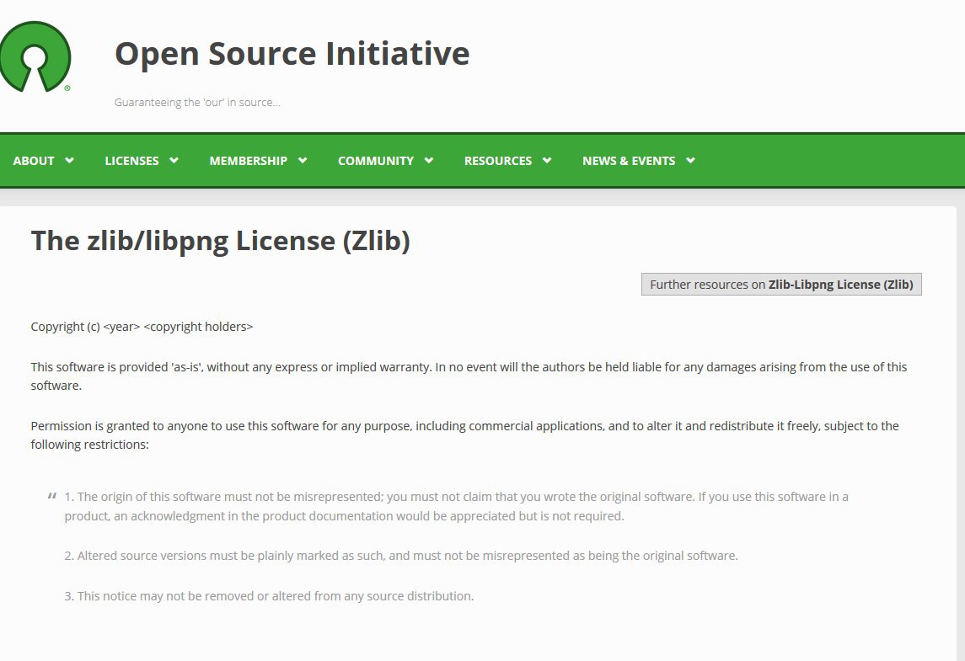Image resolution: width=965 pixels, height=661 pixels.
Task: Click restriction 3 about notice not removed
Action: click(x=269, y=596)
